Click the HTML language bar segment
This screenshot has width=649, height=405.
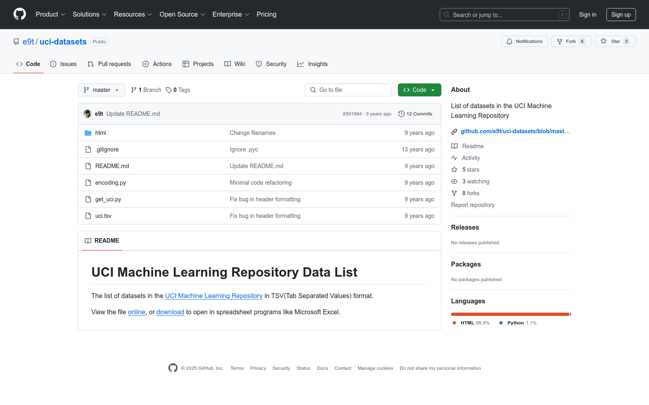(x=510, y=314)
